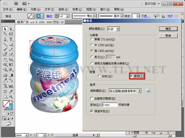Viewport: 185px width, 138px height.
Task: Open the Effect menu
Action: 77,9
